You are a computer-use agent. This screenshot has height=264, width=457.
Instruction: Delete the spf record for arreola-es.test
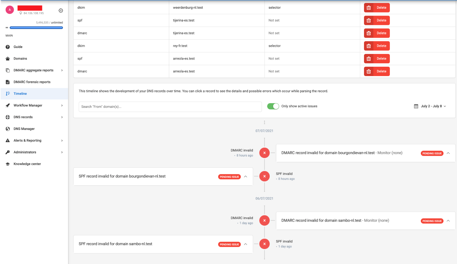pos(376,58)
